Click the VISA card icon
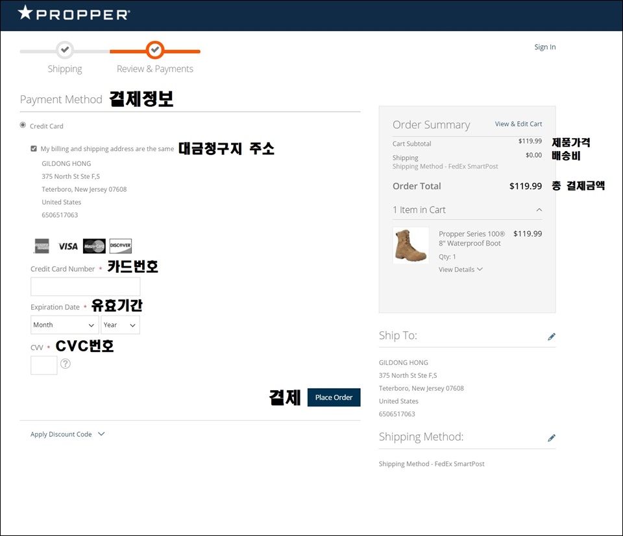The image size is (623, 536). 68,246
